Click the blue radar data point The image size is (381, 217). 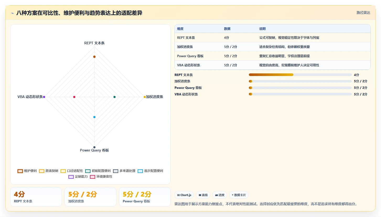[94, 117]
